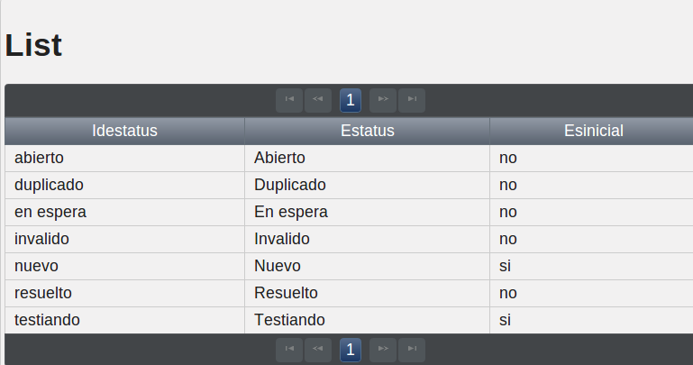Select page 1 in top paginator
This screenshot has width=693, height=365.
(351, 100)
